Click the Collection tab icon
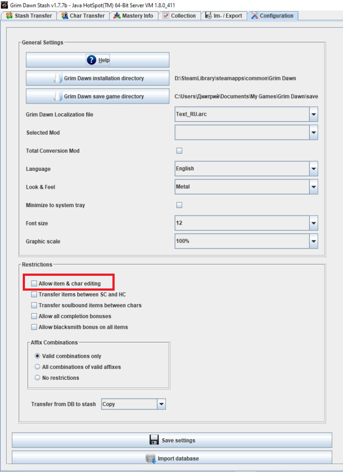The width and height of the screenshot is (343, 472). tap(166, 16)
